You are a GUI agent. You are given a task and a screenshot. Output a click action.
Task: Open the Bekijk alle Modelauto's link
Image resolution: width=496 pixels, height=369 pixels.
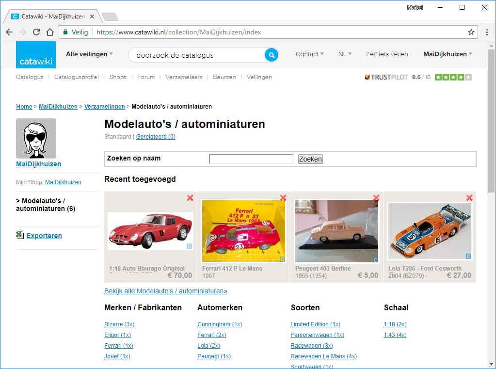(167, 291)
